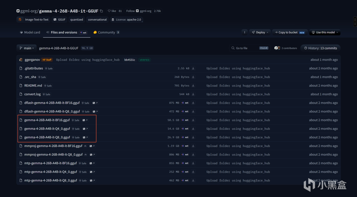The image size is (357, 197).
Task: Open mtp-gemma-4-26B-A4B-it-BF16.gguf file
Action: tap(50, 163)
